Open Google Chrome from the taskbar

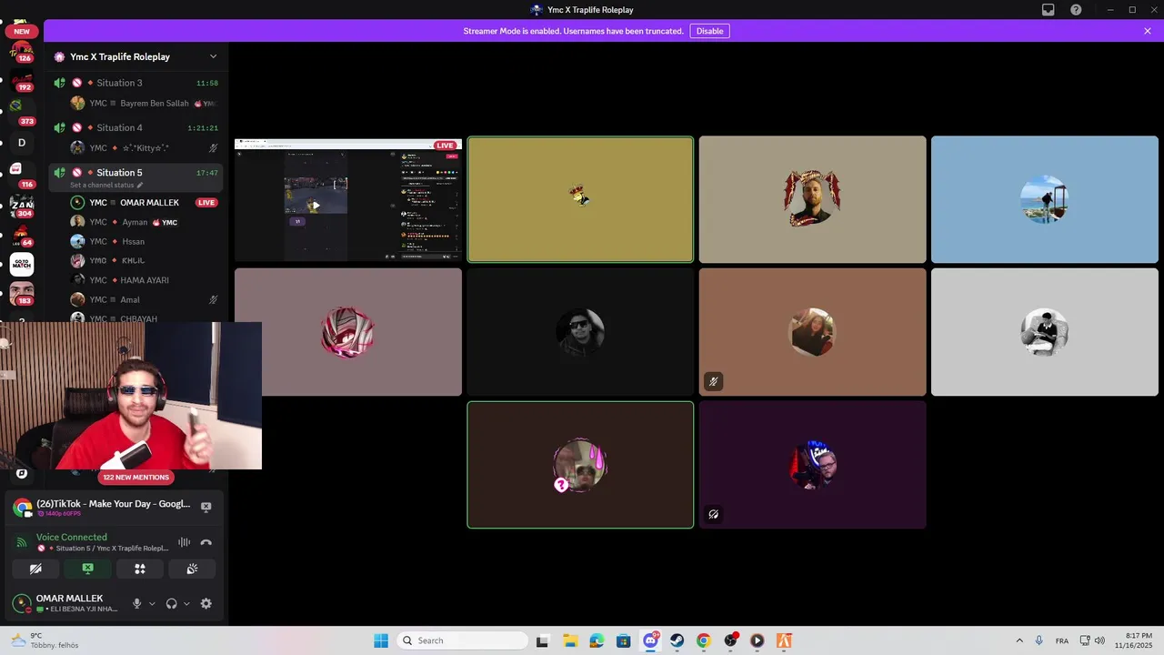pos(704,640)
